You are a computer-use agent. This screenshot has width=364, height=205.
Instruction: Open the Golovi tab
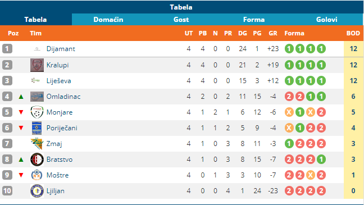click(326, 20)
